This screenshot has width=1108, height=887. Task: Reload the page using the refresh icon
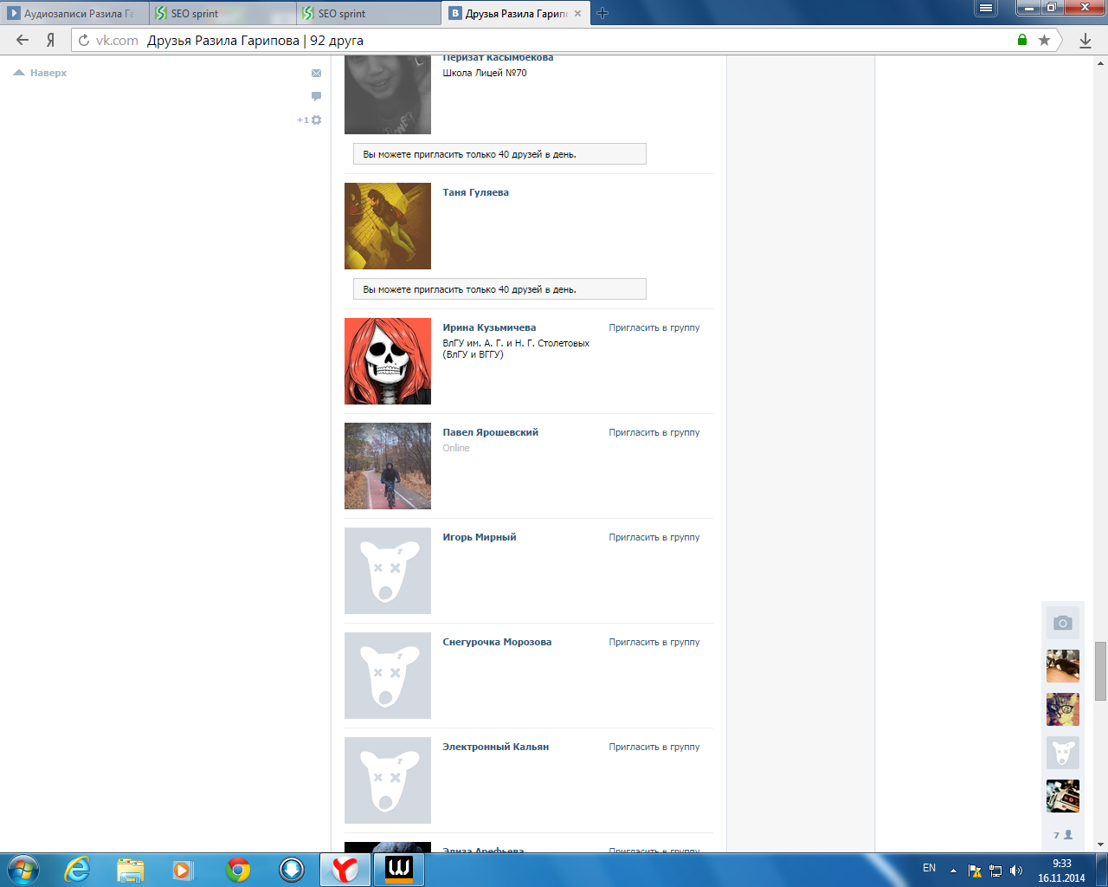click(84, 40)
